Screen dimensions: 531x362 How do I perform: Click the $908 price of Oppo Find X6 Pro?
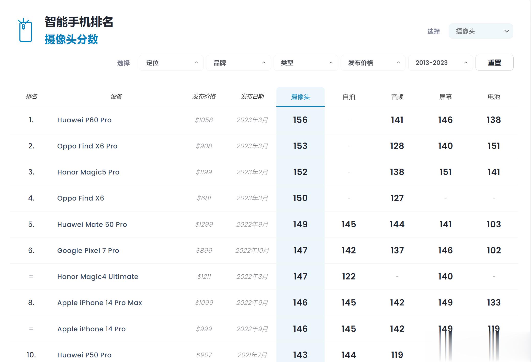204,146
